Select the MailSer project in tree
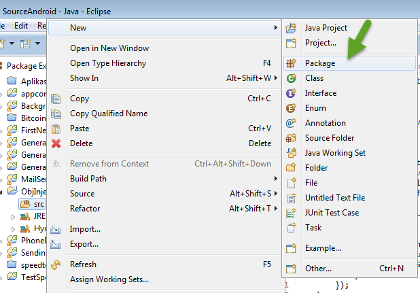This screenshot has height=293, width=420. pos(27,179)
